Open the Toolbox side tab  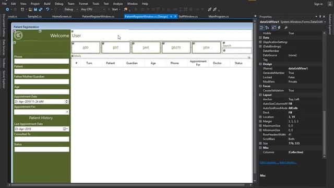(x=4, y=63)
